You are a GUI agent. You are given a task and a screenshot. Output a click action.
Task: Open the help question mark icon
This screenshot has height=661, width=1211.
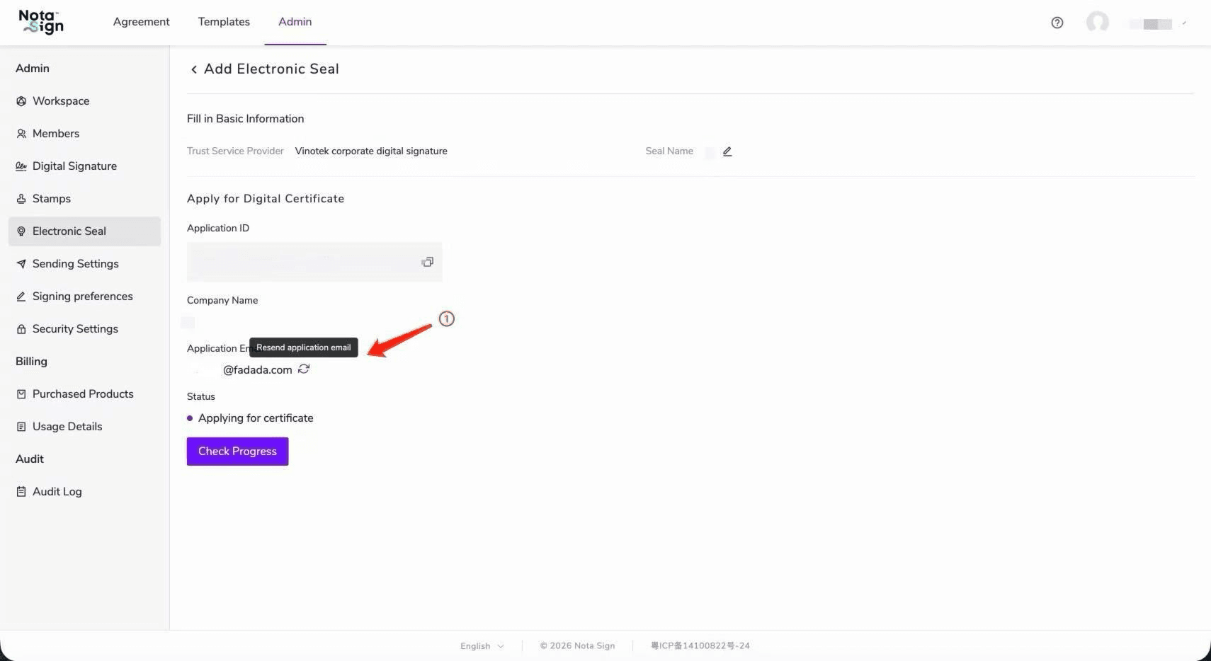click(x=1057, y=23)
